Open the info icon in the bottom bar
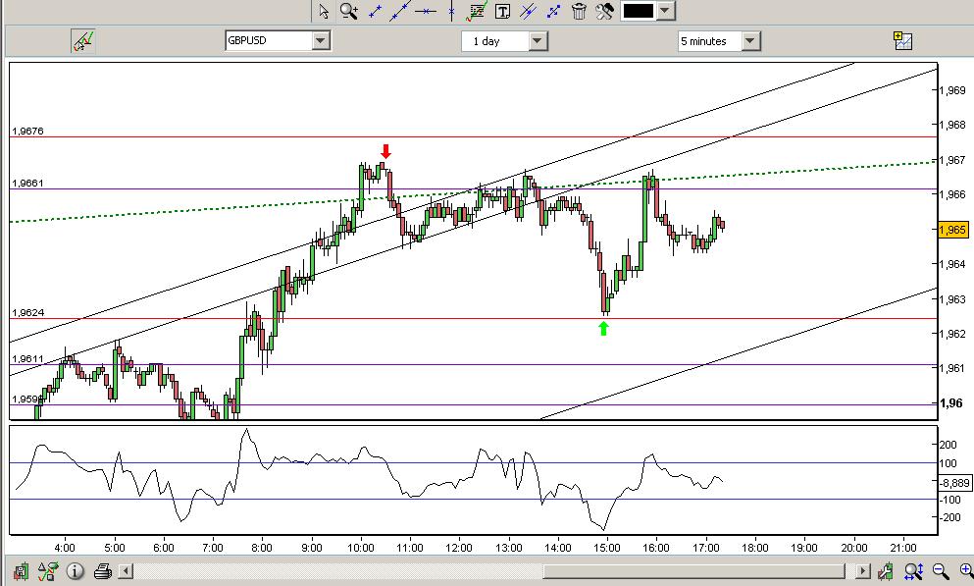974x586 pixels. pyautogui.click(x=76, y=570)
